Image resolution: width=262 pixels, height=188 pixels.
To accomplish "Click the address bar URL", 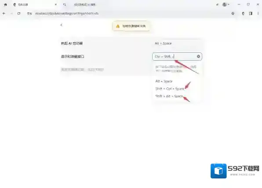I will (67, 13).
